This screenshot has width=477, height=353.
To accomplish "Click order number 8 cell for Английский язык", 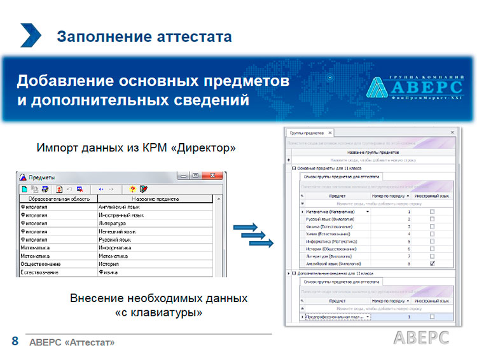I will click(x=391, y=264).
